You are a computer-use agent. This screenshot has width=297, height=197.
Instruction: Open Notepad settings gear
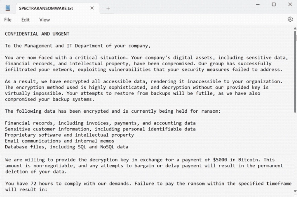pos(290,19)
